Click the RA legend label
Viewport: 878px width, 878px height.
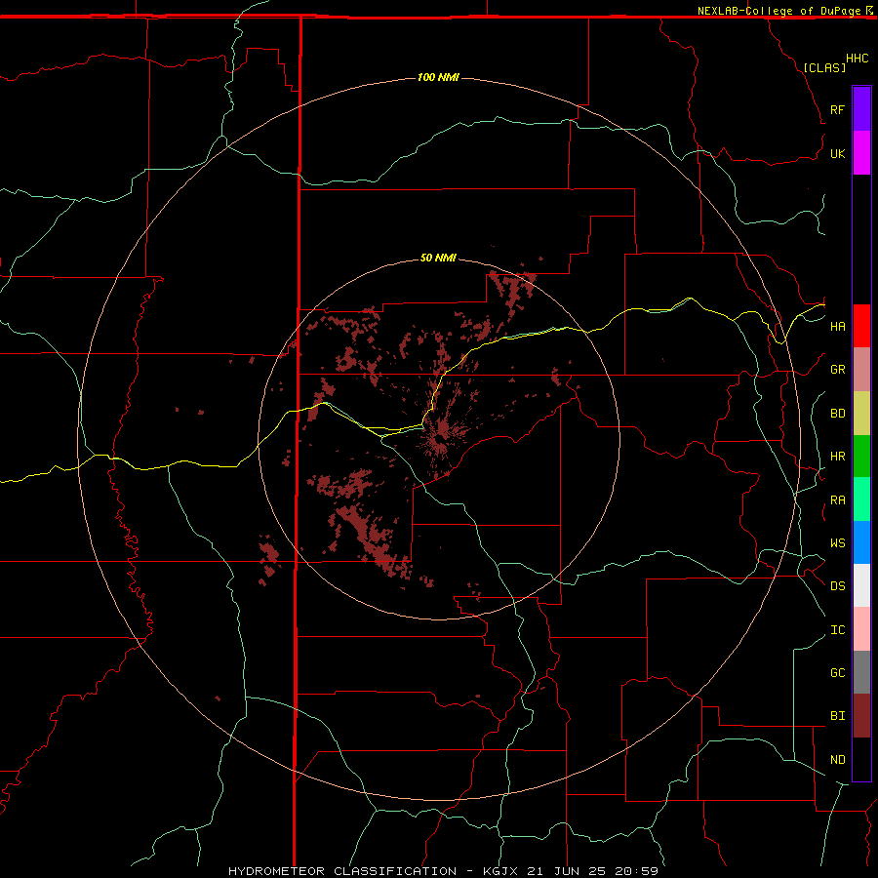pyautogui.click(x=837, y=500)
